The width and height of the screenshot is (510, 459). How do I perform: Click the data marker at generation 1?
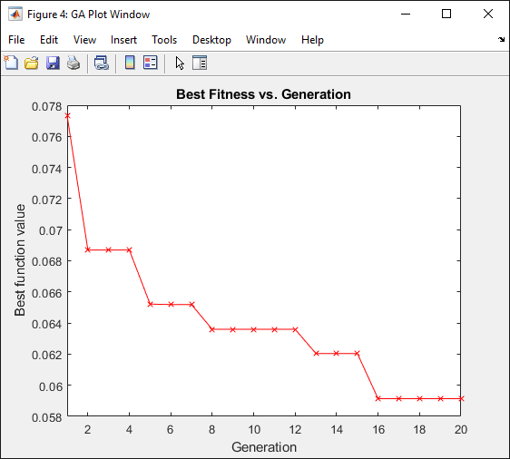tap(68, 116)
